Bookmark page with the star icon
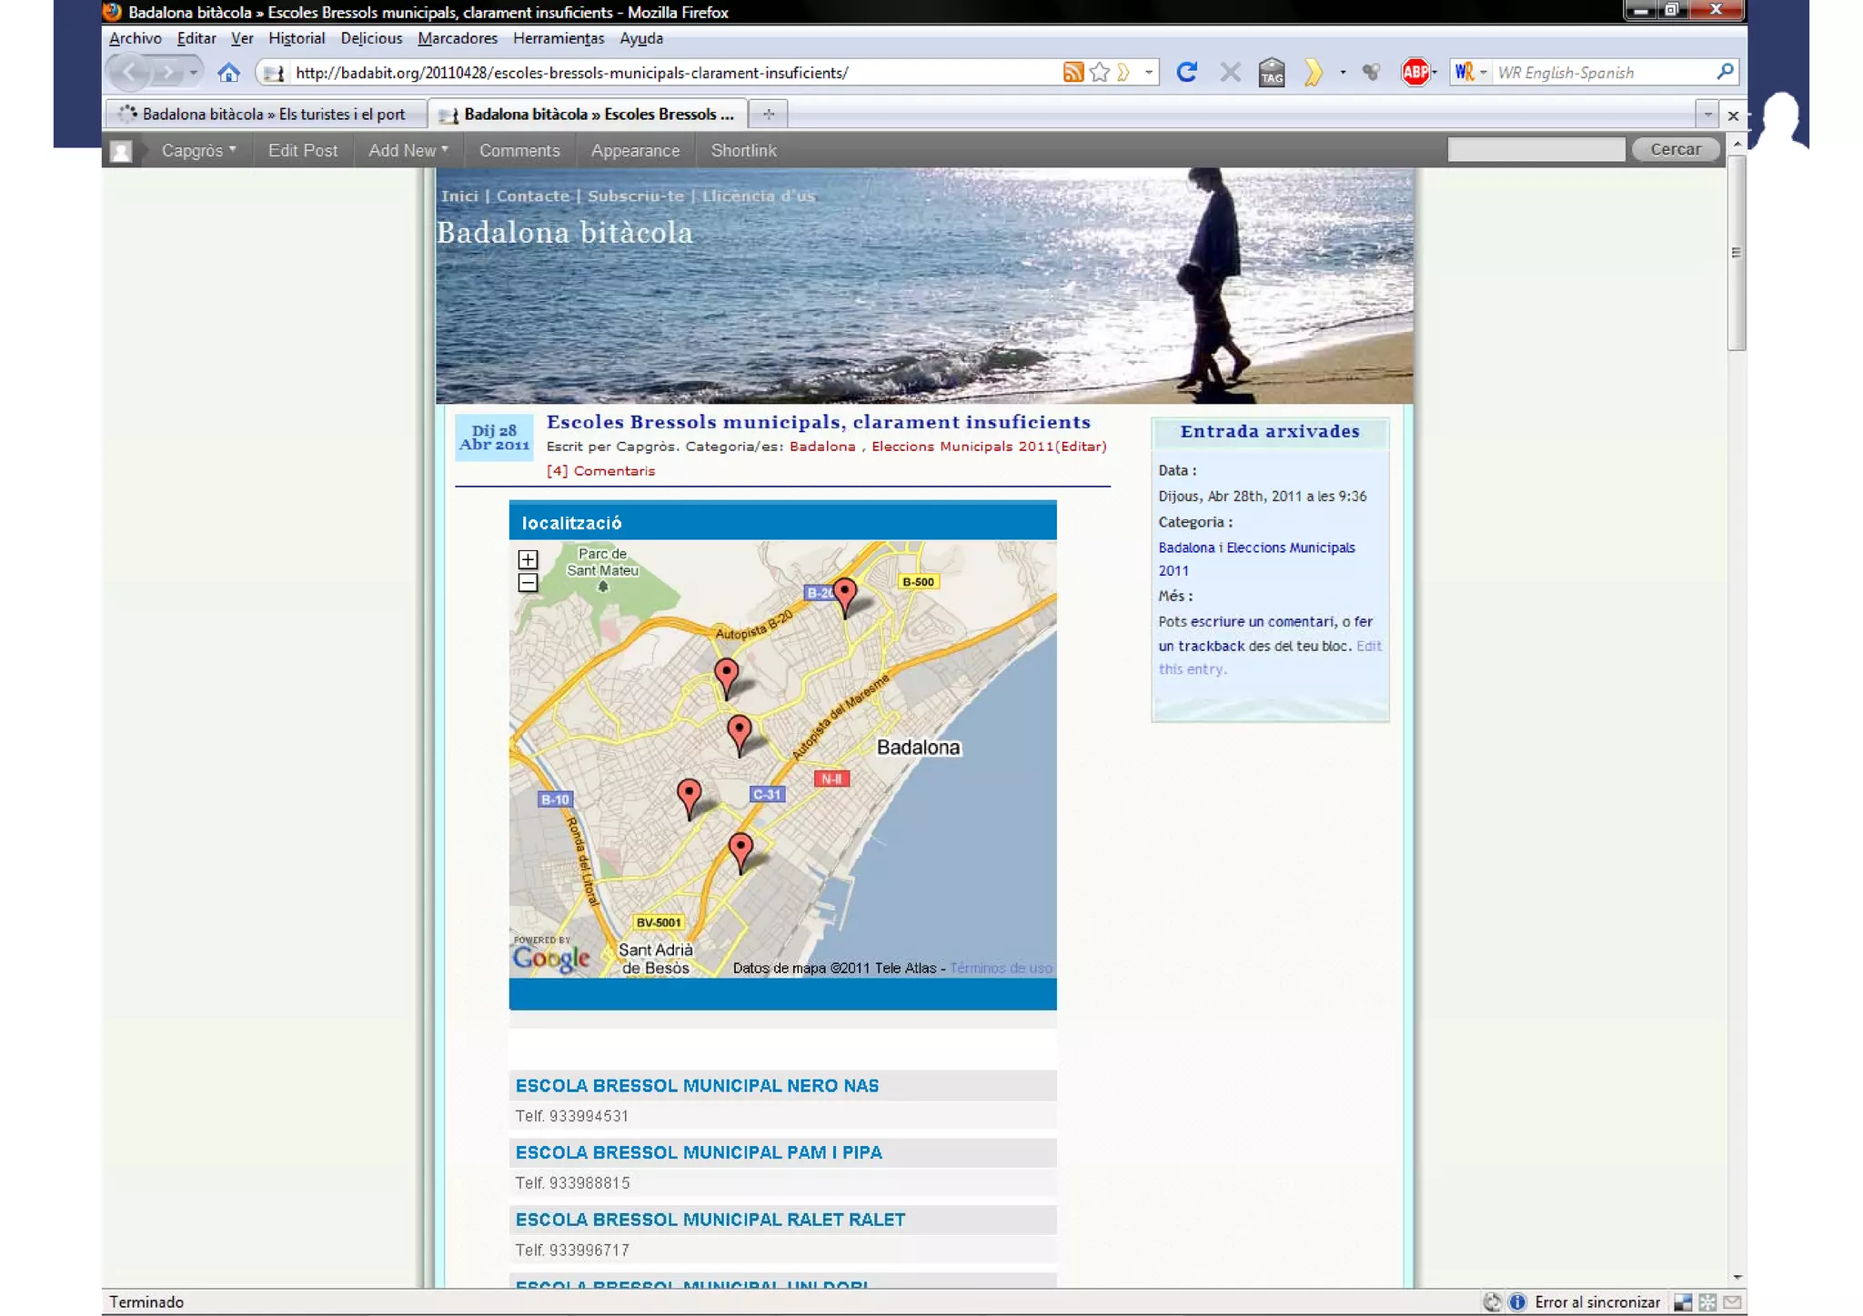 click(x=1100, y=73)
